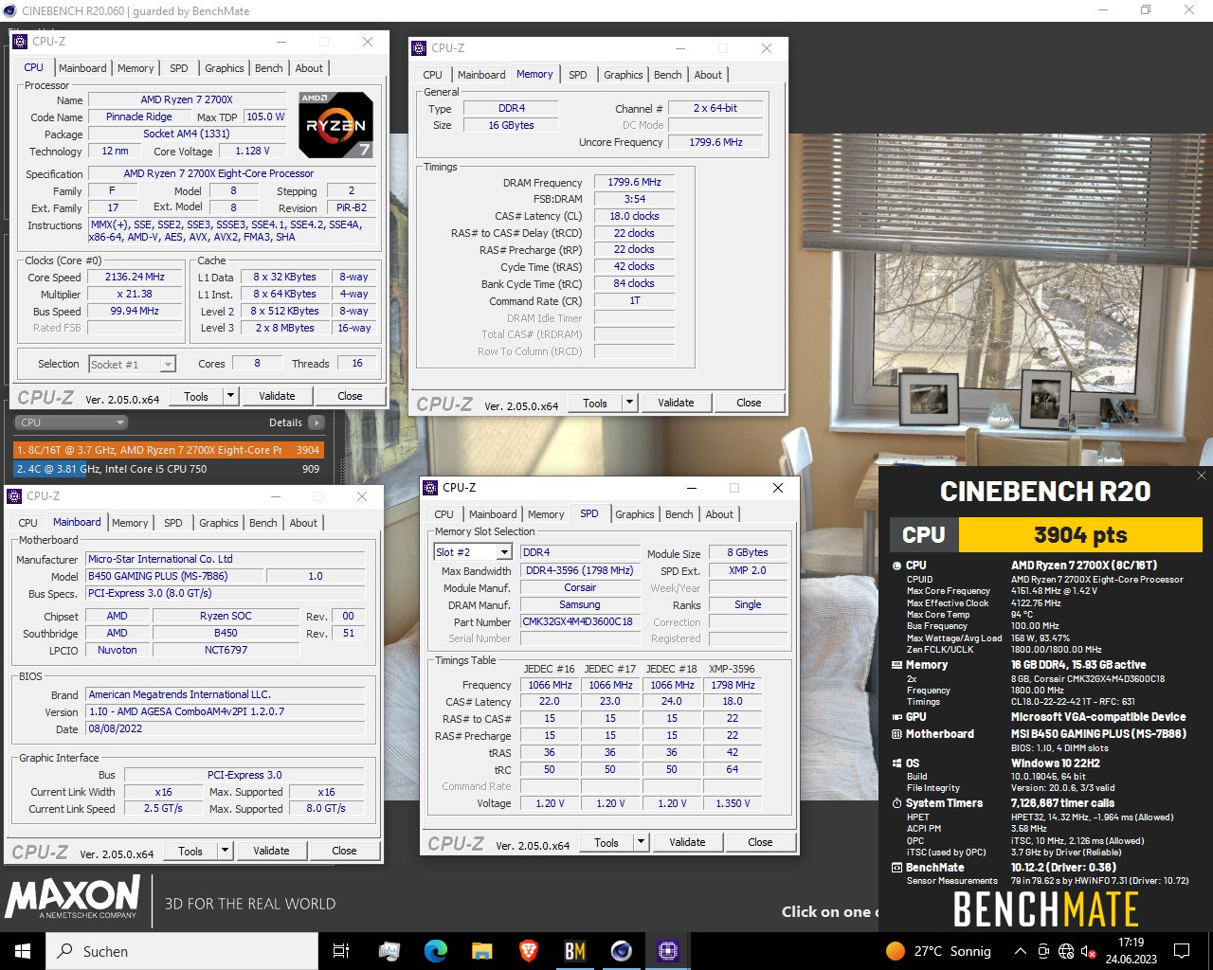Open File Explorer from the taskbar

tap(481, 951)
